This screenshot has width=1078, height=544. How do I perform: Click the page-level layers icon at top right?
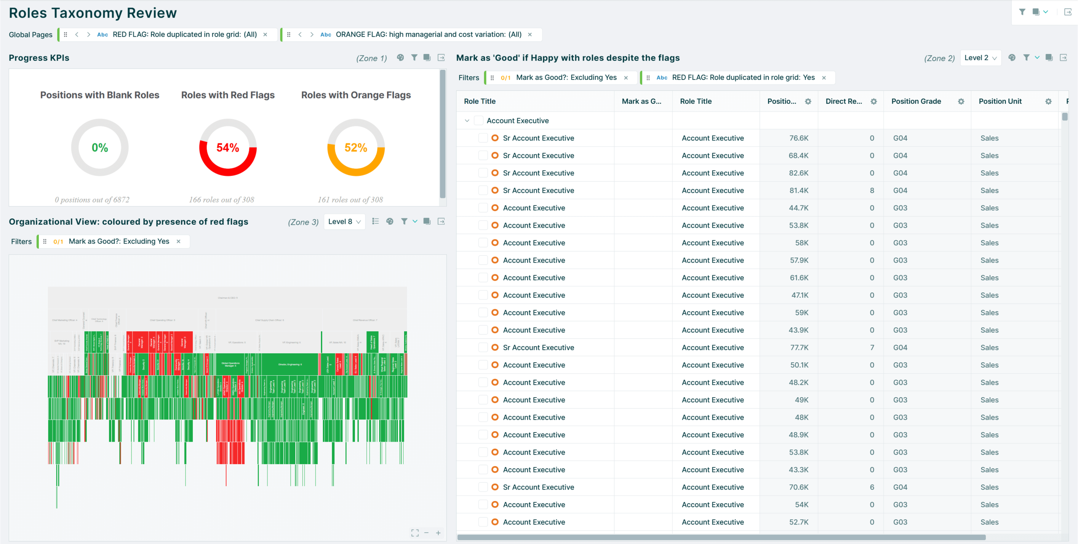pyautogui.click(x=1036, y=12)
